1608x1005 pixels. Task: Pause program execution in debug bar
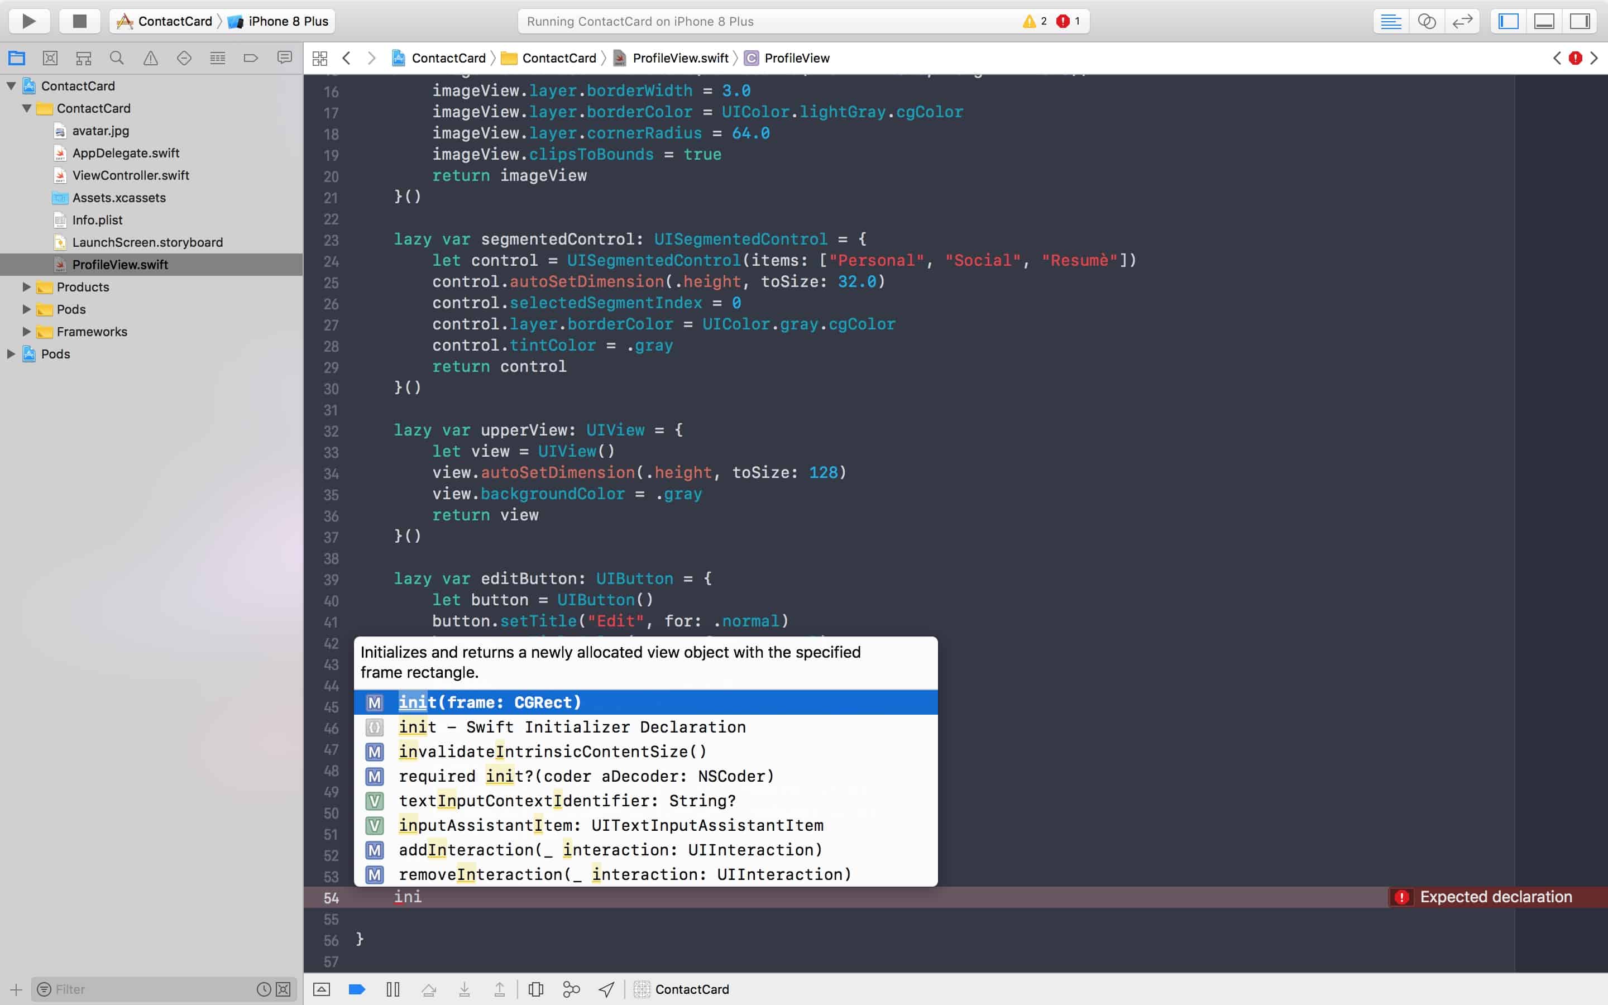point(393,989)
